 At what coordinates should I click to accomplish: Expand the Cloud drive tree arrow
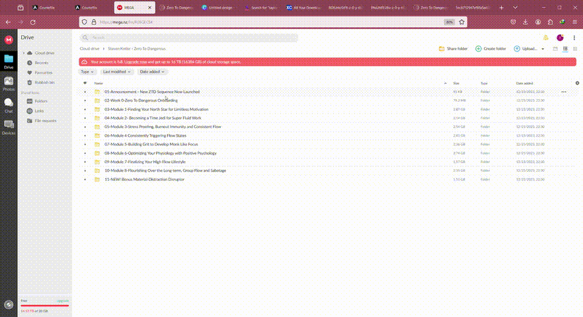point(24,53)
